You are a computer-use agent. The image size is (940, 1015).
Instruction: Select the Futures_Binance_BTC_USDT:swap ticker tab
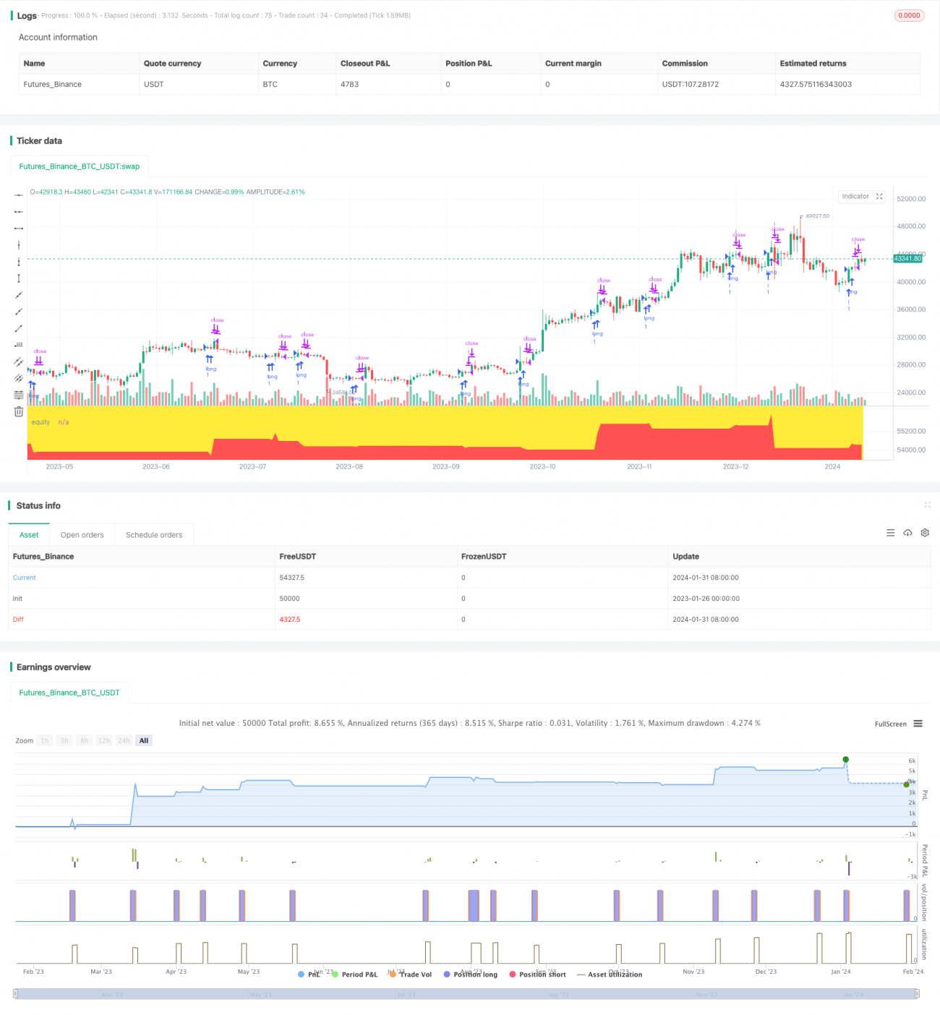pyautogui.click(x=80, y=166)
